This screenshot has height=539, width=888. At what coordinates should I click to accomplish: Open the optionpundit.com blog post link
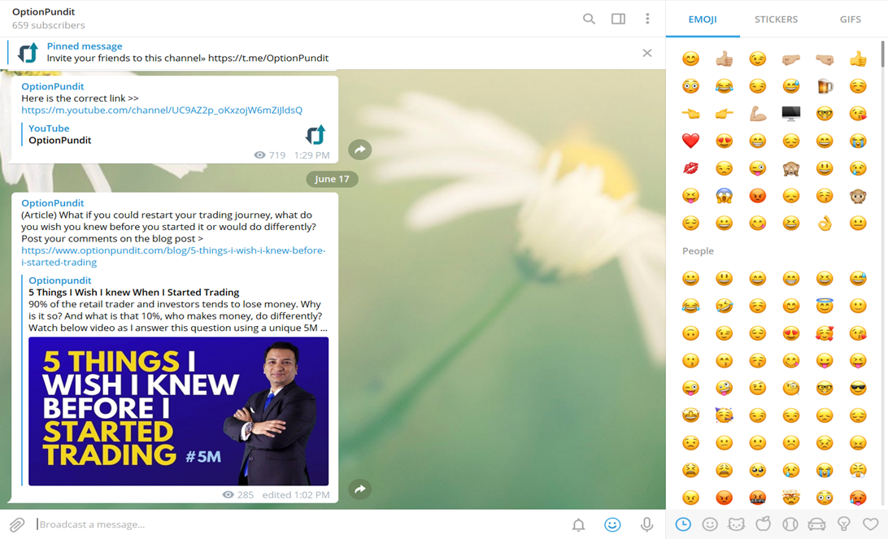click(173, 256)
